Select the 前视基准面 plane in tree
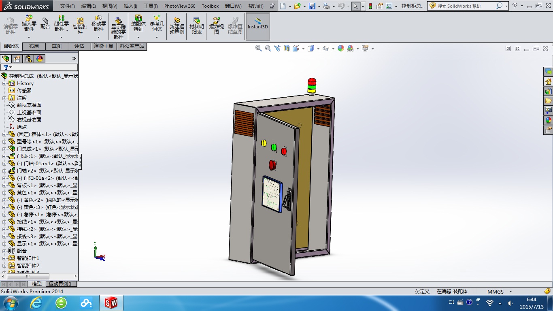This screenshot has height=311, width=553. 29,105
